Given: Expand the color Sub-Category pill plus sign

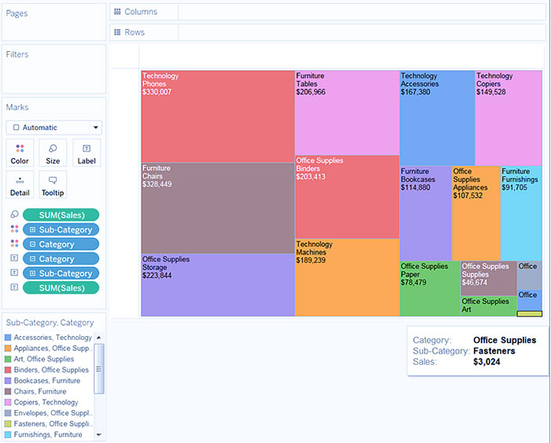Looking at the screenshot, I should (x=33, y=230).
